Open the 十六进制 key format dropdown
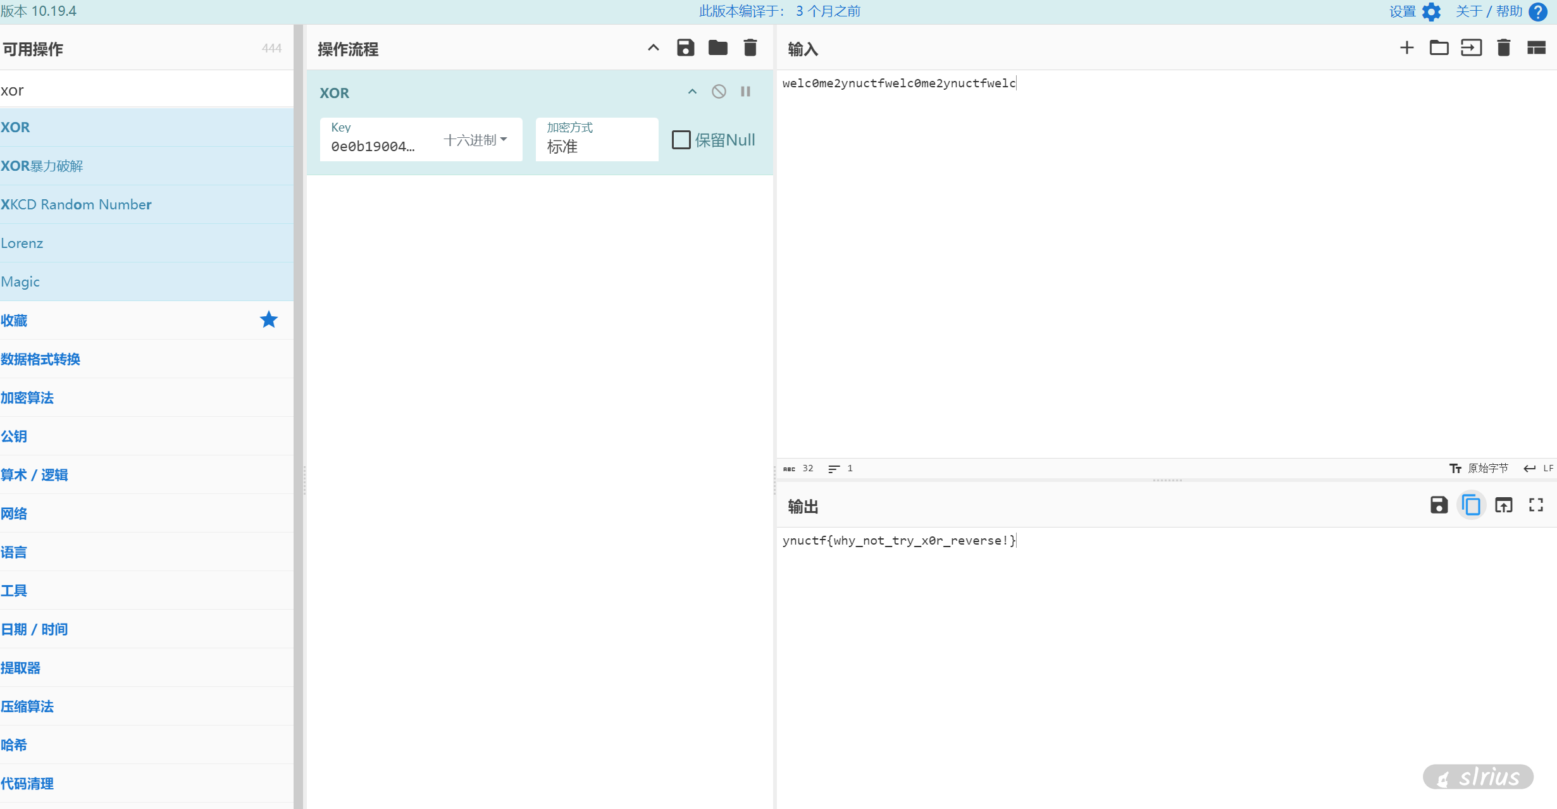This screenshot has height=809, width=1557. tap(476, 140)
